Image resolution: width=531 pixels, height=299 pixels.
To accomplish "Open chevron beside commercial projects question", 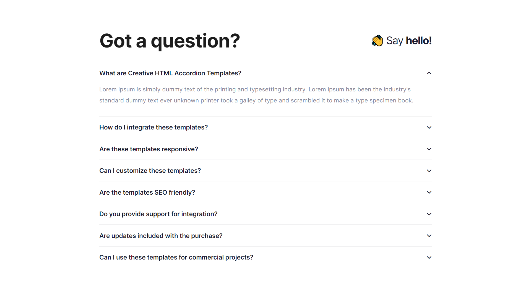I will 429,258.
